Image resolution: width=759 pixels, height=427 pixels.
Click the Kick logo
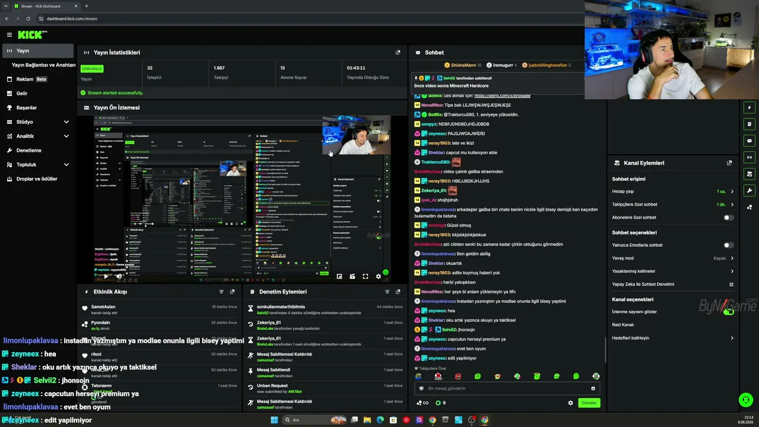32,35
